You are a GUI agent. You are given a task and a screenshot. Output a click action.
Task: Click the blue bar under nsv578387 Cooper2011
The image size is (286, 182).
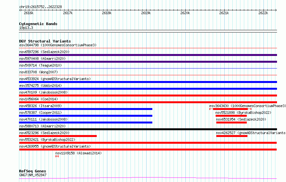click(x=85, y=116)
